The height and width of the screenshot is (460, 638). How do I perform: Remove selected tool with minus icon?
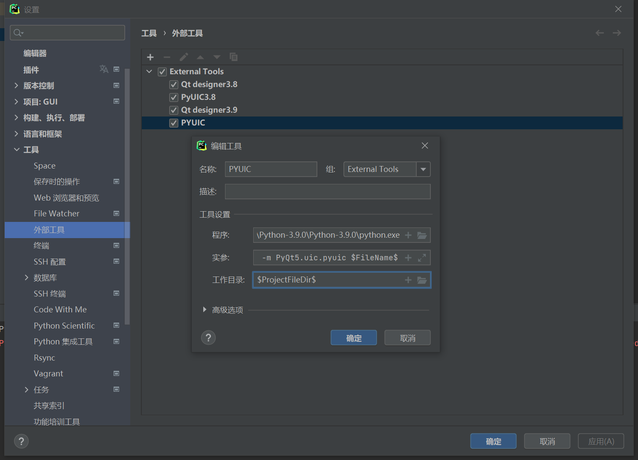[167, 57]
